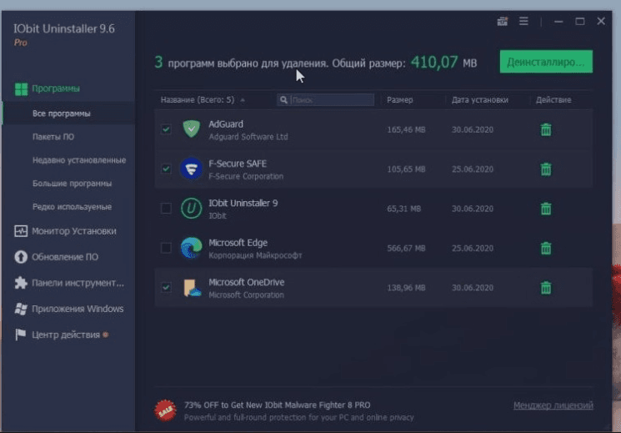
Task: Check the IObit Uninstaller 9 checkbox
Action: [x=166, y=209]
